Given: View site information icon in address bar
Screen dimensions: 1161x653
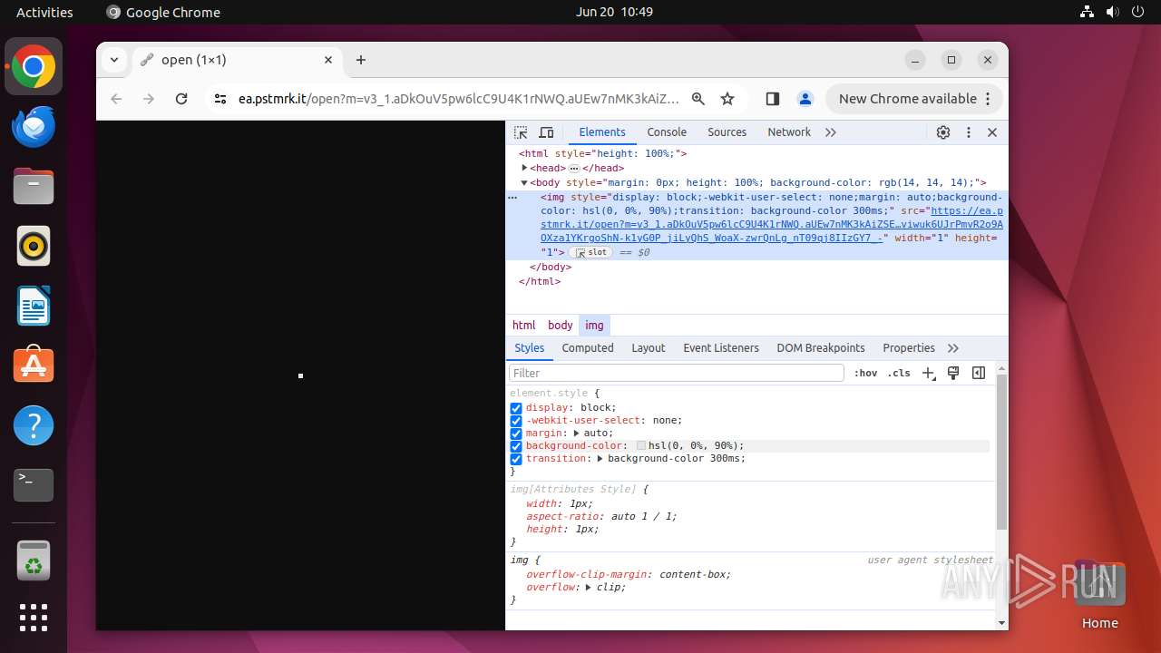Looking at the screenshot, I should (x=220, y=99).
